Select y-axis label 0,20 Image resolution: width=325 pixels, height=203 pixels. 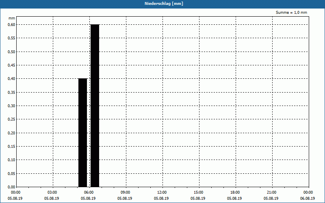coord(11,133)
